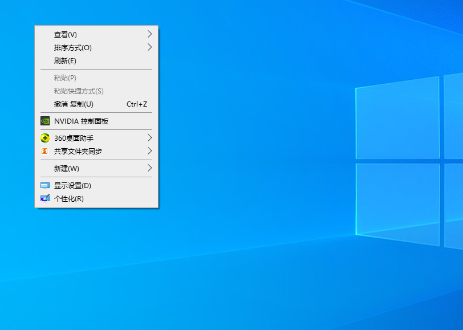Click the monitor icon beside 显示设置
463x330 pixels.
(x=45, y=185)
